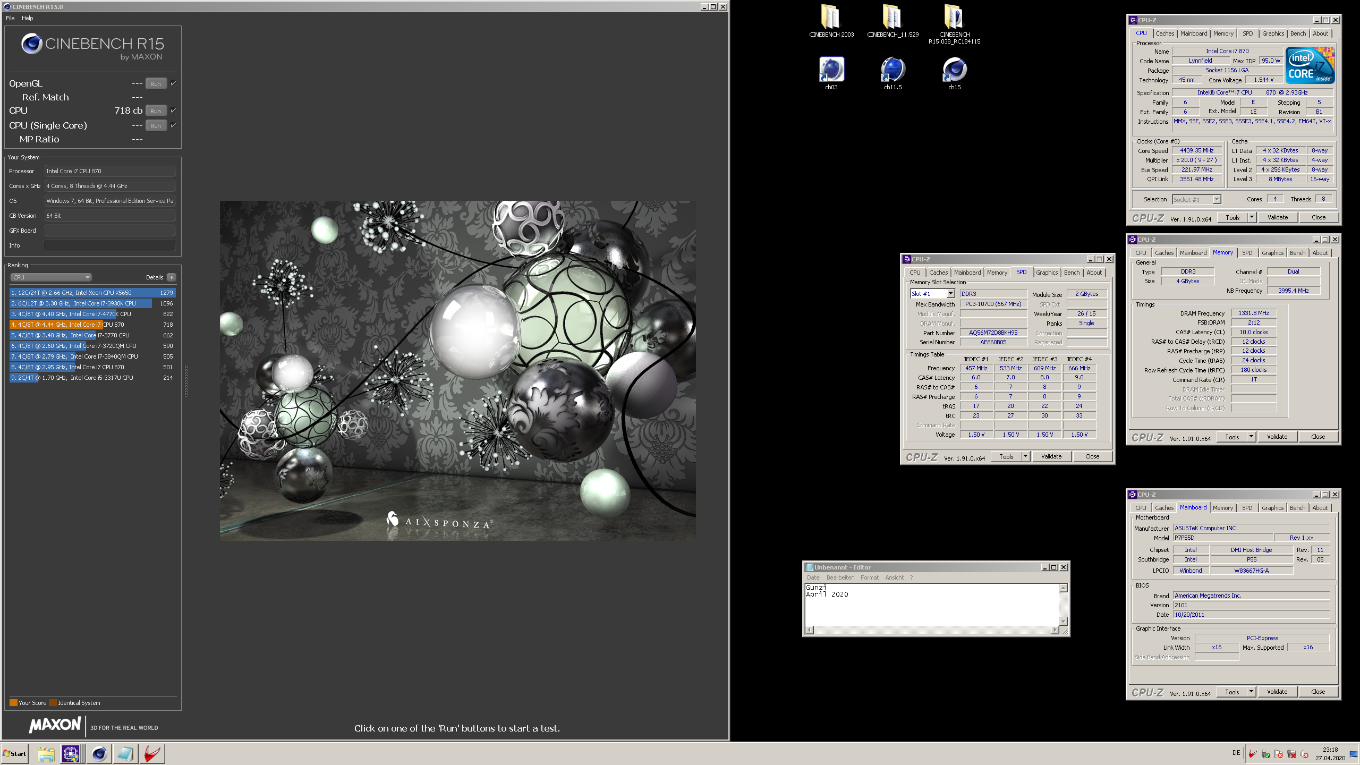Run the CPU benchmark
This screenshot has width=1360, height=765.
[x=156, y=110]
